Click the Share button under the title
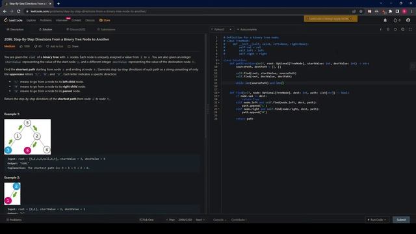The width and height of the screenshot is (416, 234). coord(73,46)
